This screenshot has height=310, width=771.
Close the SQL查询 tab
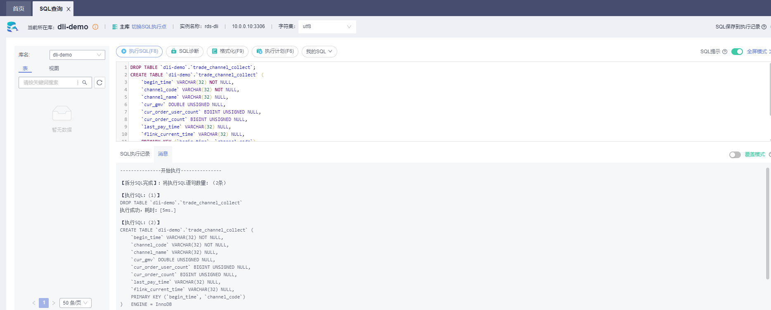click(x=69, y=9)
